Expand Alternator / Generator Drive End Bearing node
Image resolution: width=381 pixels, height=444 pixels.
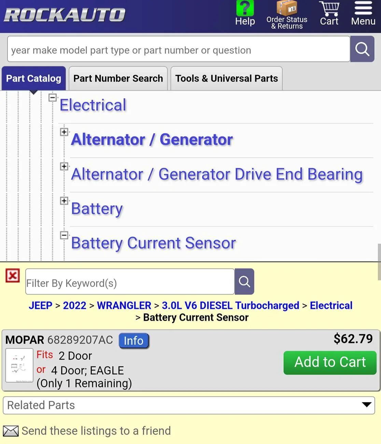pyautogui.click(x=64, y=166)
